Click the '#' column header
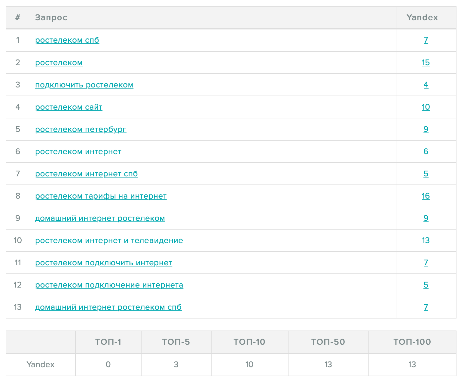Viewport: 461px width, 381px height. pos(18,17)
